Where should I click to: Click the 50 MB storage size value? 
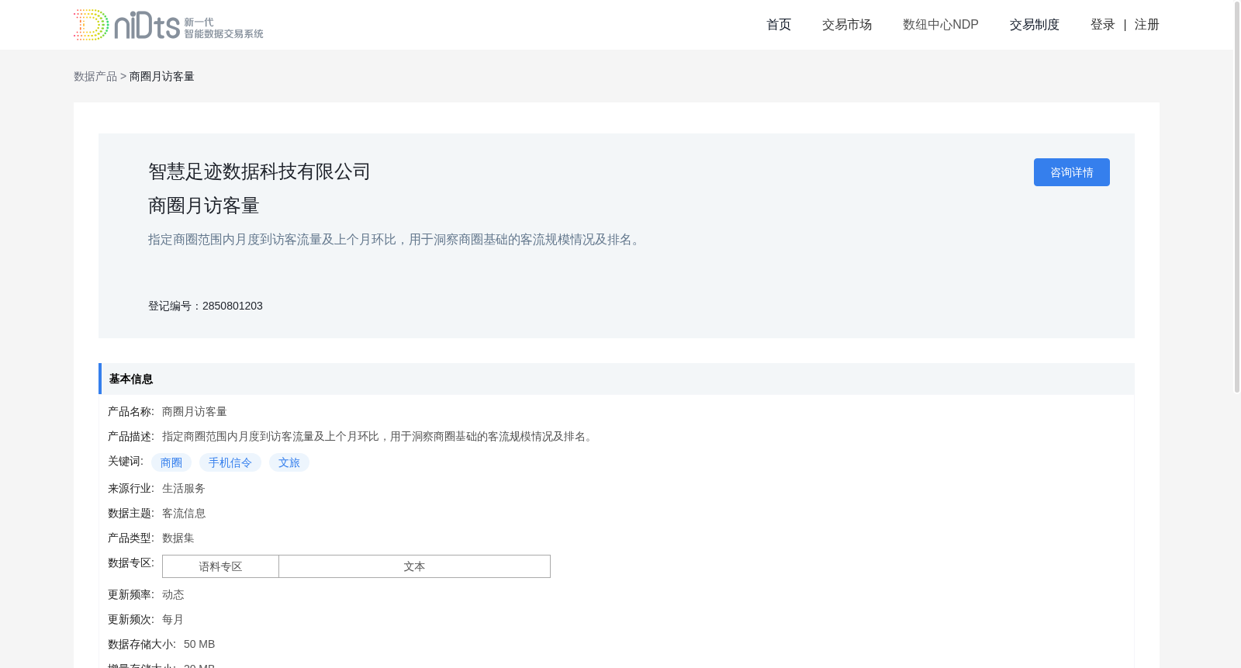click(x=199, y=644)
